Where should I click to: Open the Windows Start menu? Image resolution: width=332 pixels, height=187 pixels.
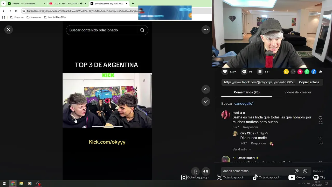click(4, 184)
